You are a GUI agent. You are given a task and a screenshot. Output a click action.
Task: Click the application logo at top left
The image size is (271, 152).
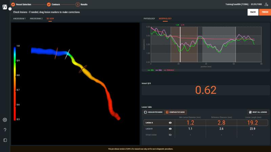point(5,7)
